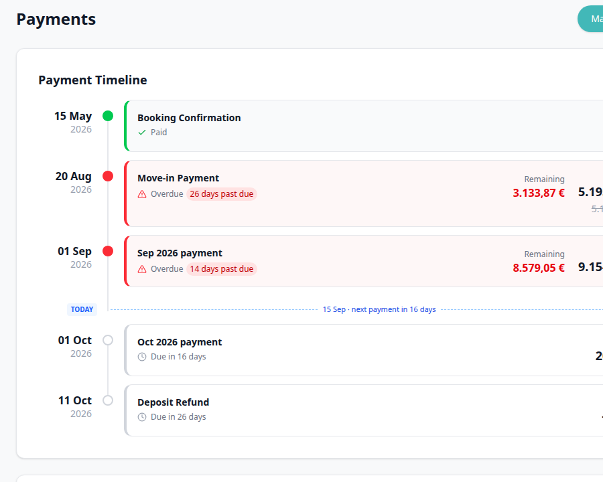This screenshot has width=603, height=482.
Task: Click '15 Sep · next payment in 16 days'
Action: tap(379, 309)
